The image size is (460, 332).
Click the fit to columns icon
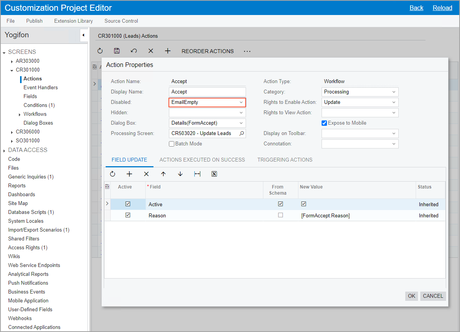[197, 174]
